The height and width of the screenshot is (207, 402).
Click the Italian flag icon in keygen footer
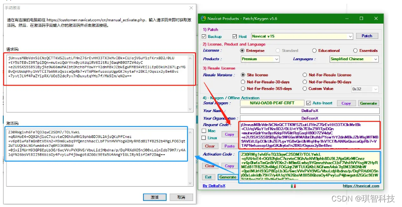293,186
